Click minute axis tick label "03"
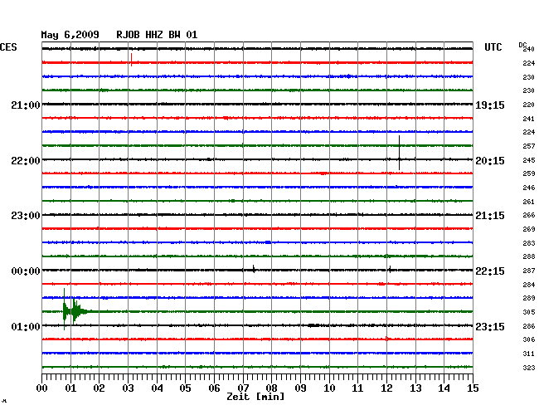Screen dimensions: 539x410 tap(128, 388)
